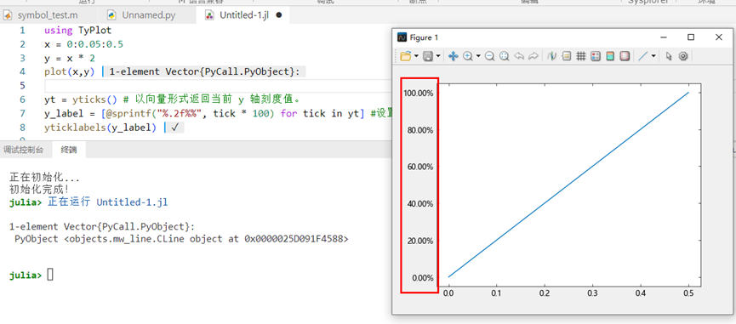This screenshot has height=324, width=736.
Task: Select the pointer edit tool
Action: (x=669, y=56)
